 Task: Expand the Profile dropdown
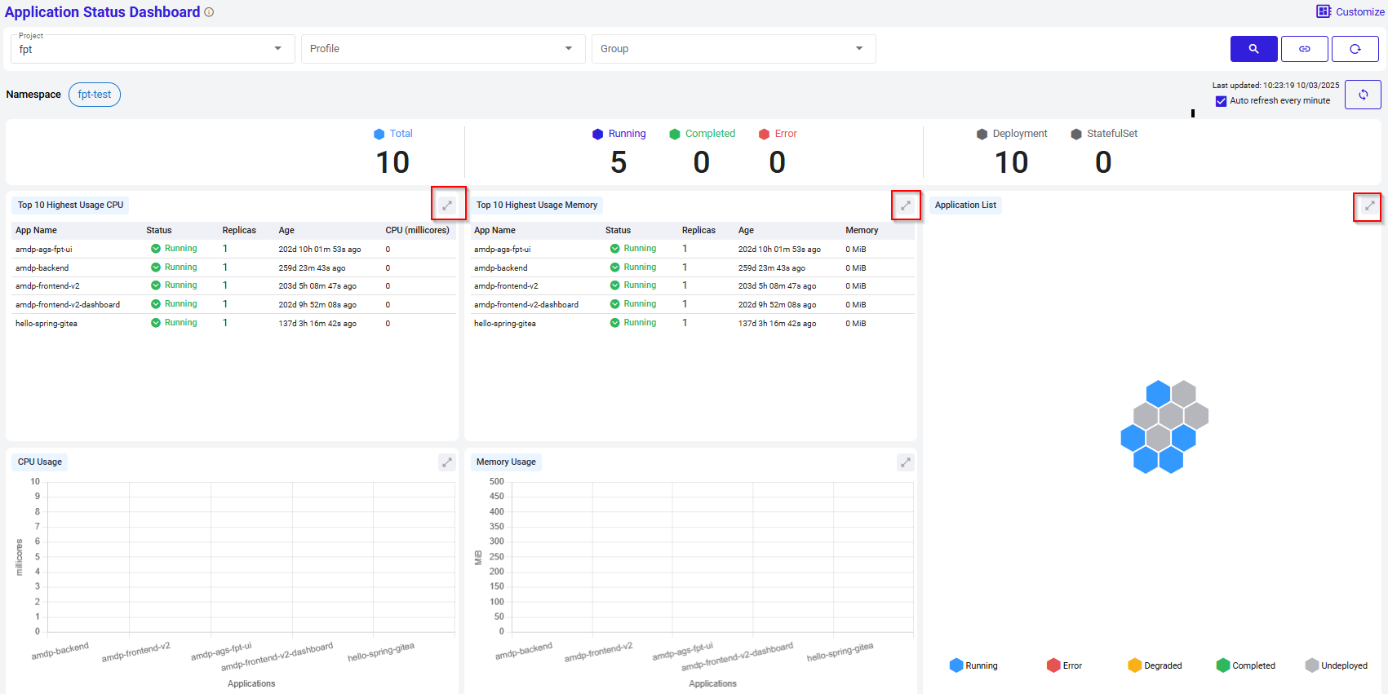click(x=443, y=49)
